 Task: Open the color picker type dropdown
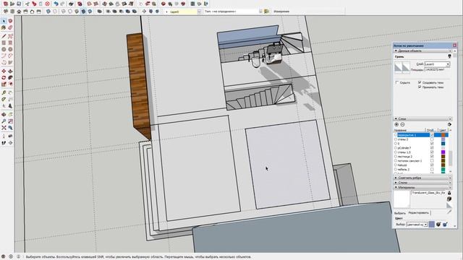(x=425, y=225)
